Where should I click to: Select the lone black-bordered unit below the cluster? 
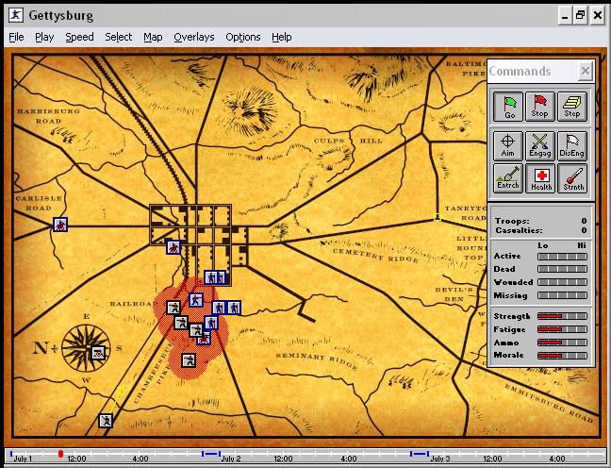(189, 360)
